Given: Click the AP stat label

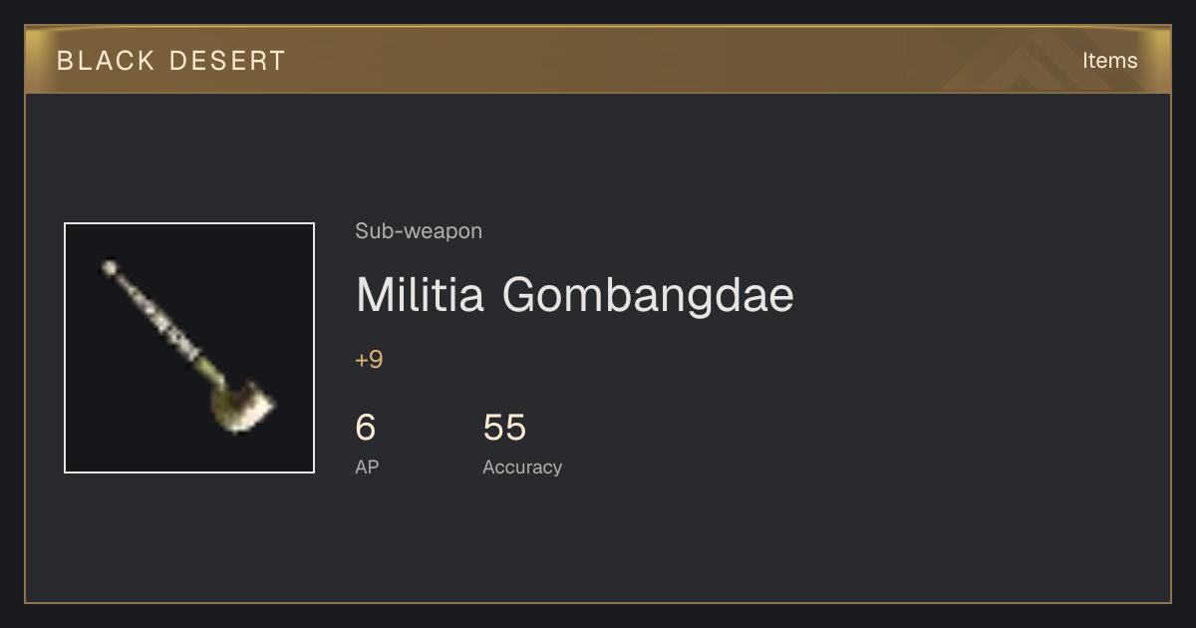Looking at the screenshot, I should 367,467.
